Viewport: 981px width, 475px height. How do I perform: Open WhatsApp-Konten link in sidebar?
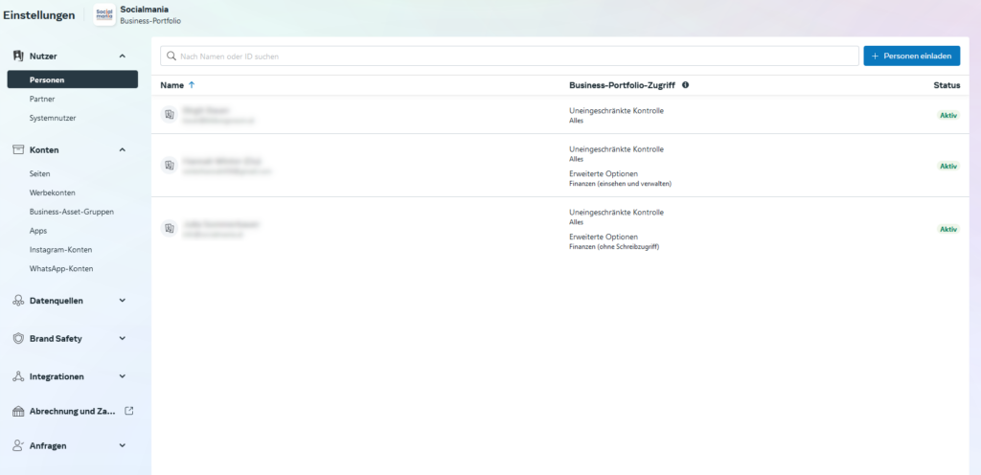pos(61,269)
